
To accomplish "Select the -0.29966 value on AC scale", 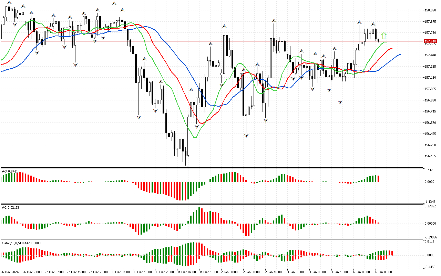I will tap(430, 237).
